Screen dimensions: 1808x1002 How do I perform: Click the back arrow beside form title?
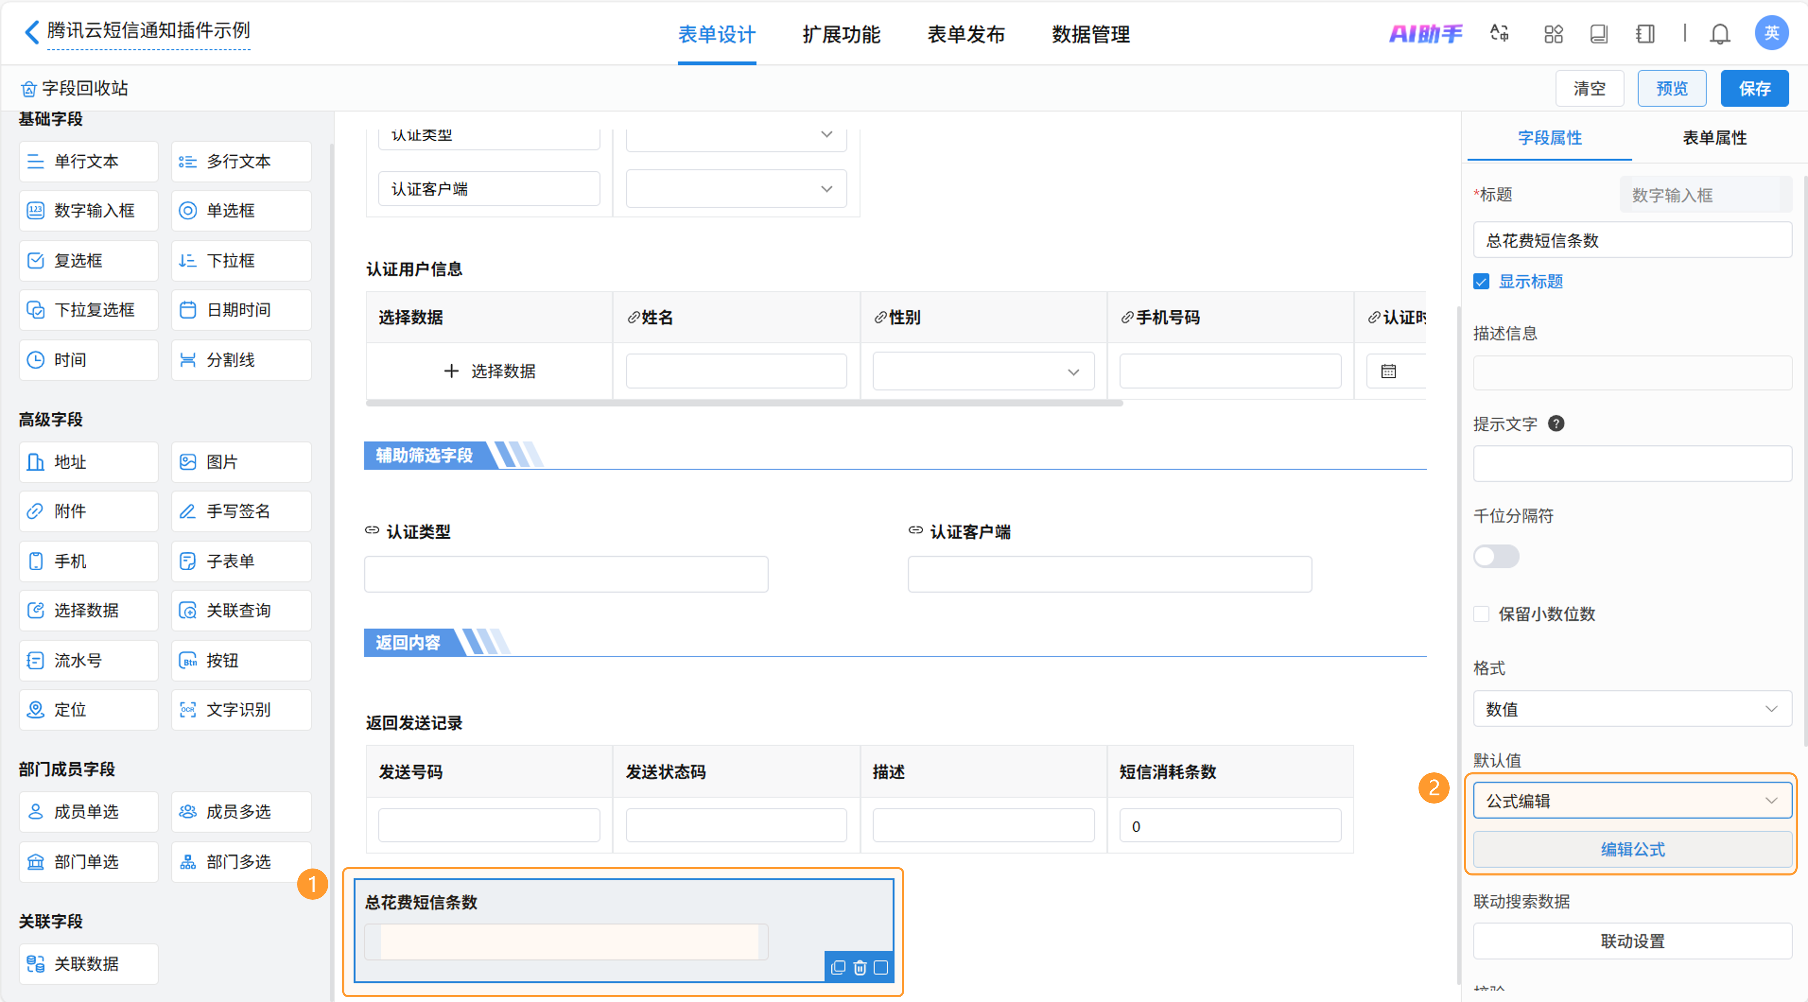coord(32,32)
